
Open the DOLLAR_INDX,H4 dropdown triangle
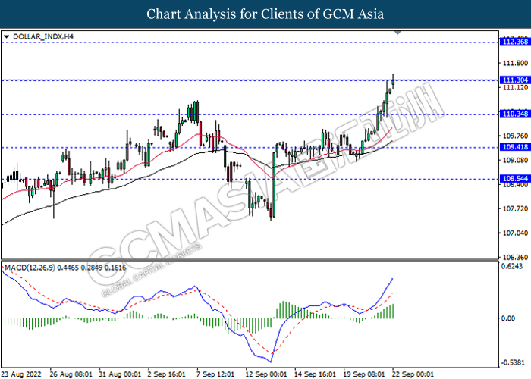click(x=7, y=36)
